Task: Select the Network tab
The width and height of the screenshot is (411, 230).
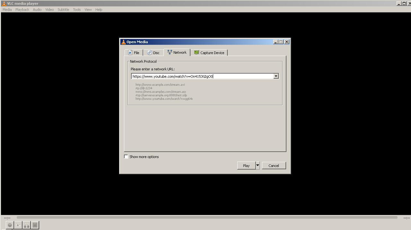Action: pyautogui.click(x=177, y=52)
